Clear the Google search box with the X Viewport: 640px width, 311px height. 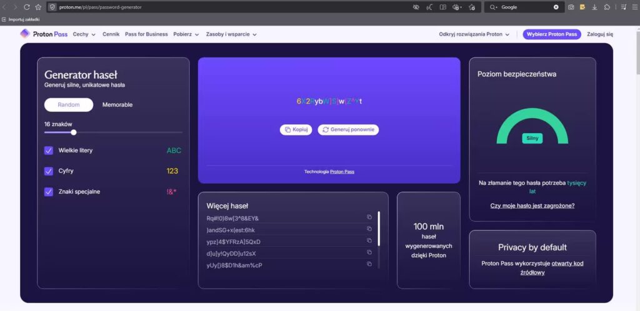556,7
